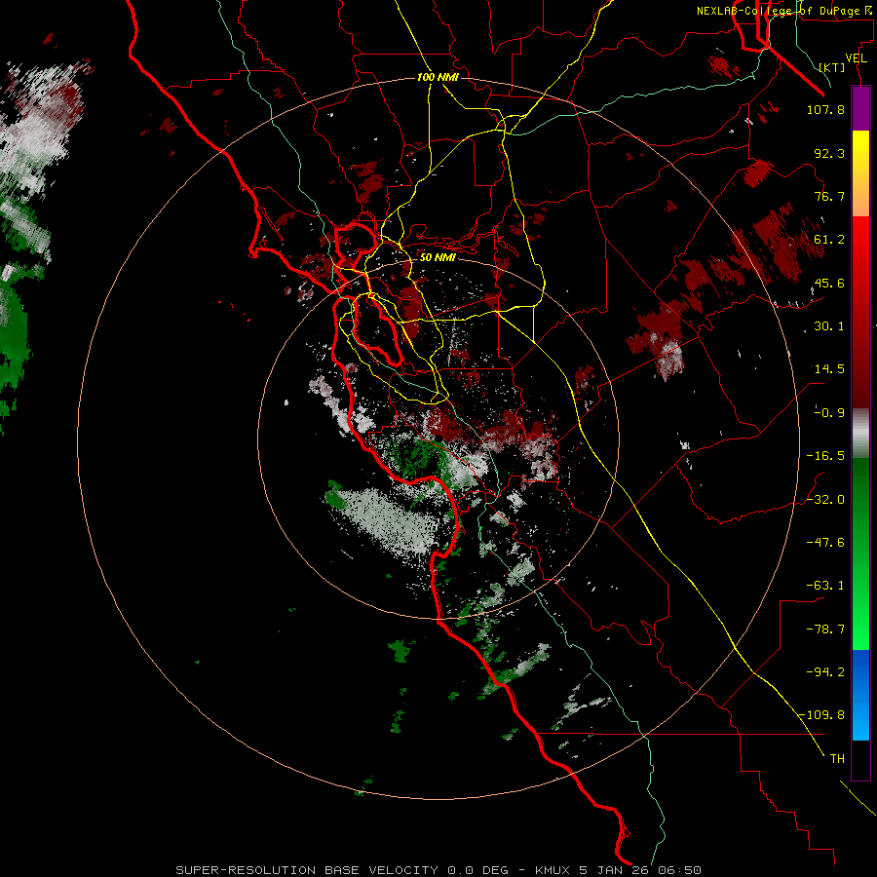
Task: Click the VEL legend title
Action: (x=856, y=58)
